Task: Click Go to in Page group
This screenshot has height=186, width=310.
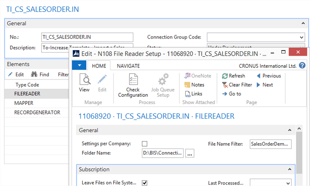Action: [x=231, y=94]
